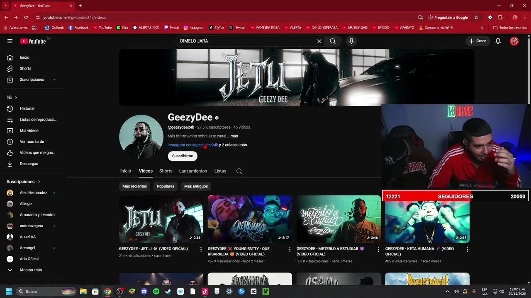
Task: Expand the Tú section chevron
Action: point(16,98)
